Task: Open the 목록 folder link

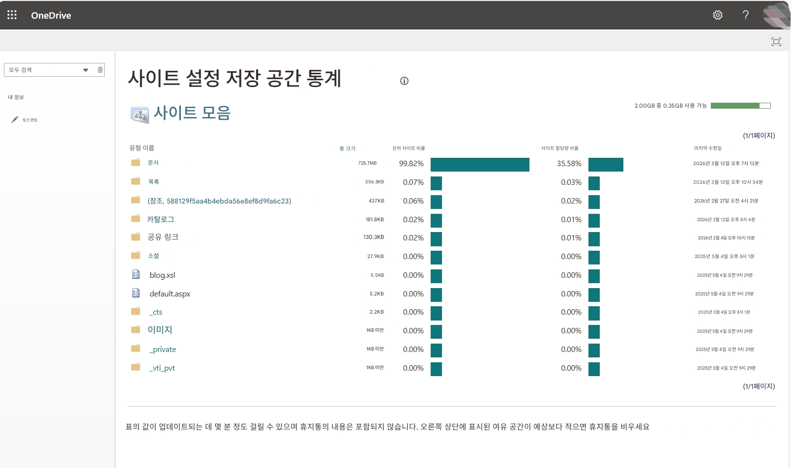Action: click(x=154, y=181)
